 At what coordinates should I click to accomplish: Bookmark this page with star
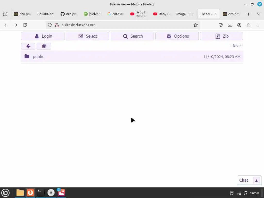pos(195,25)
